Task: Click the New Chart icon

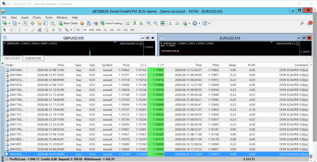Action: pos(5,23)
